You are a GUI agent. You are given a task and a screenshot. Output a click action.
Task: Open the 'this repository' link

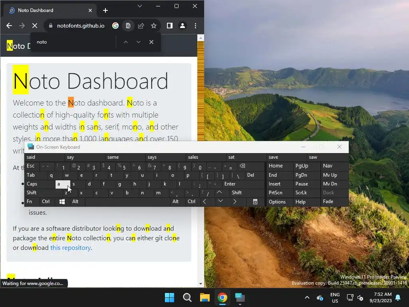(x=70, y=248)
